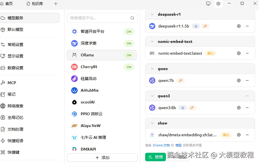Select the DMXAPI provider
Screen dimensions: 259x164
(x=102, y=149)
